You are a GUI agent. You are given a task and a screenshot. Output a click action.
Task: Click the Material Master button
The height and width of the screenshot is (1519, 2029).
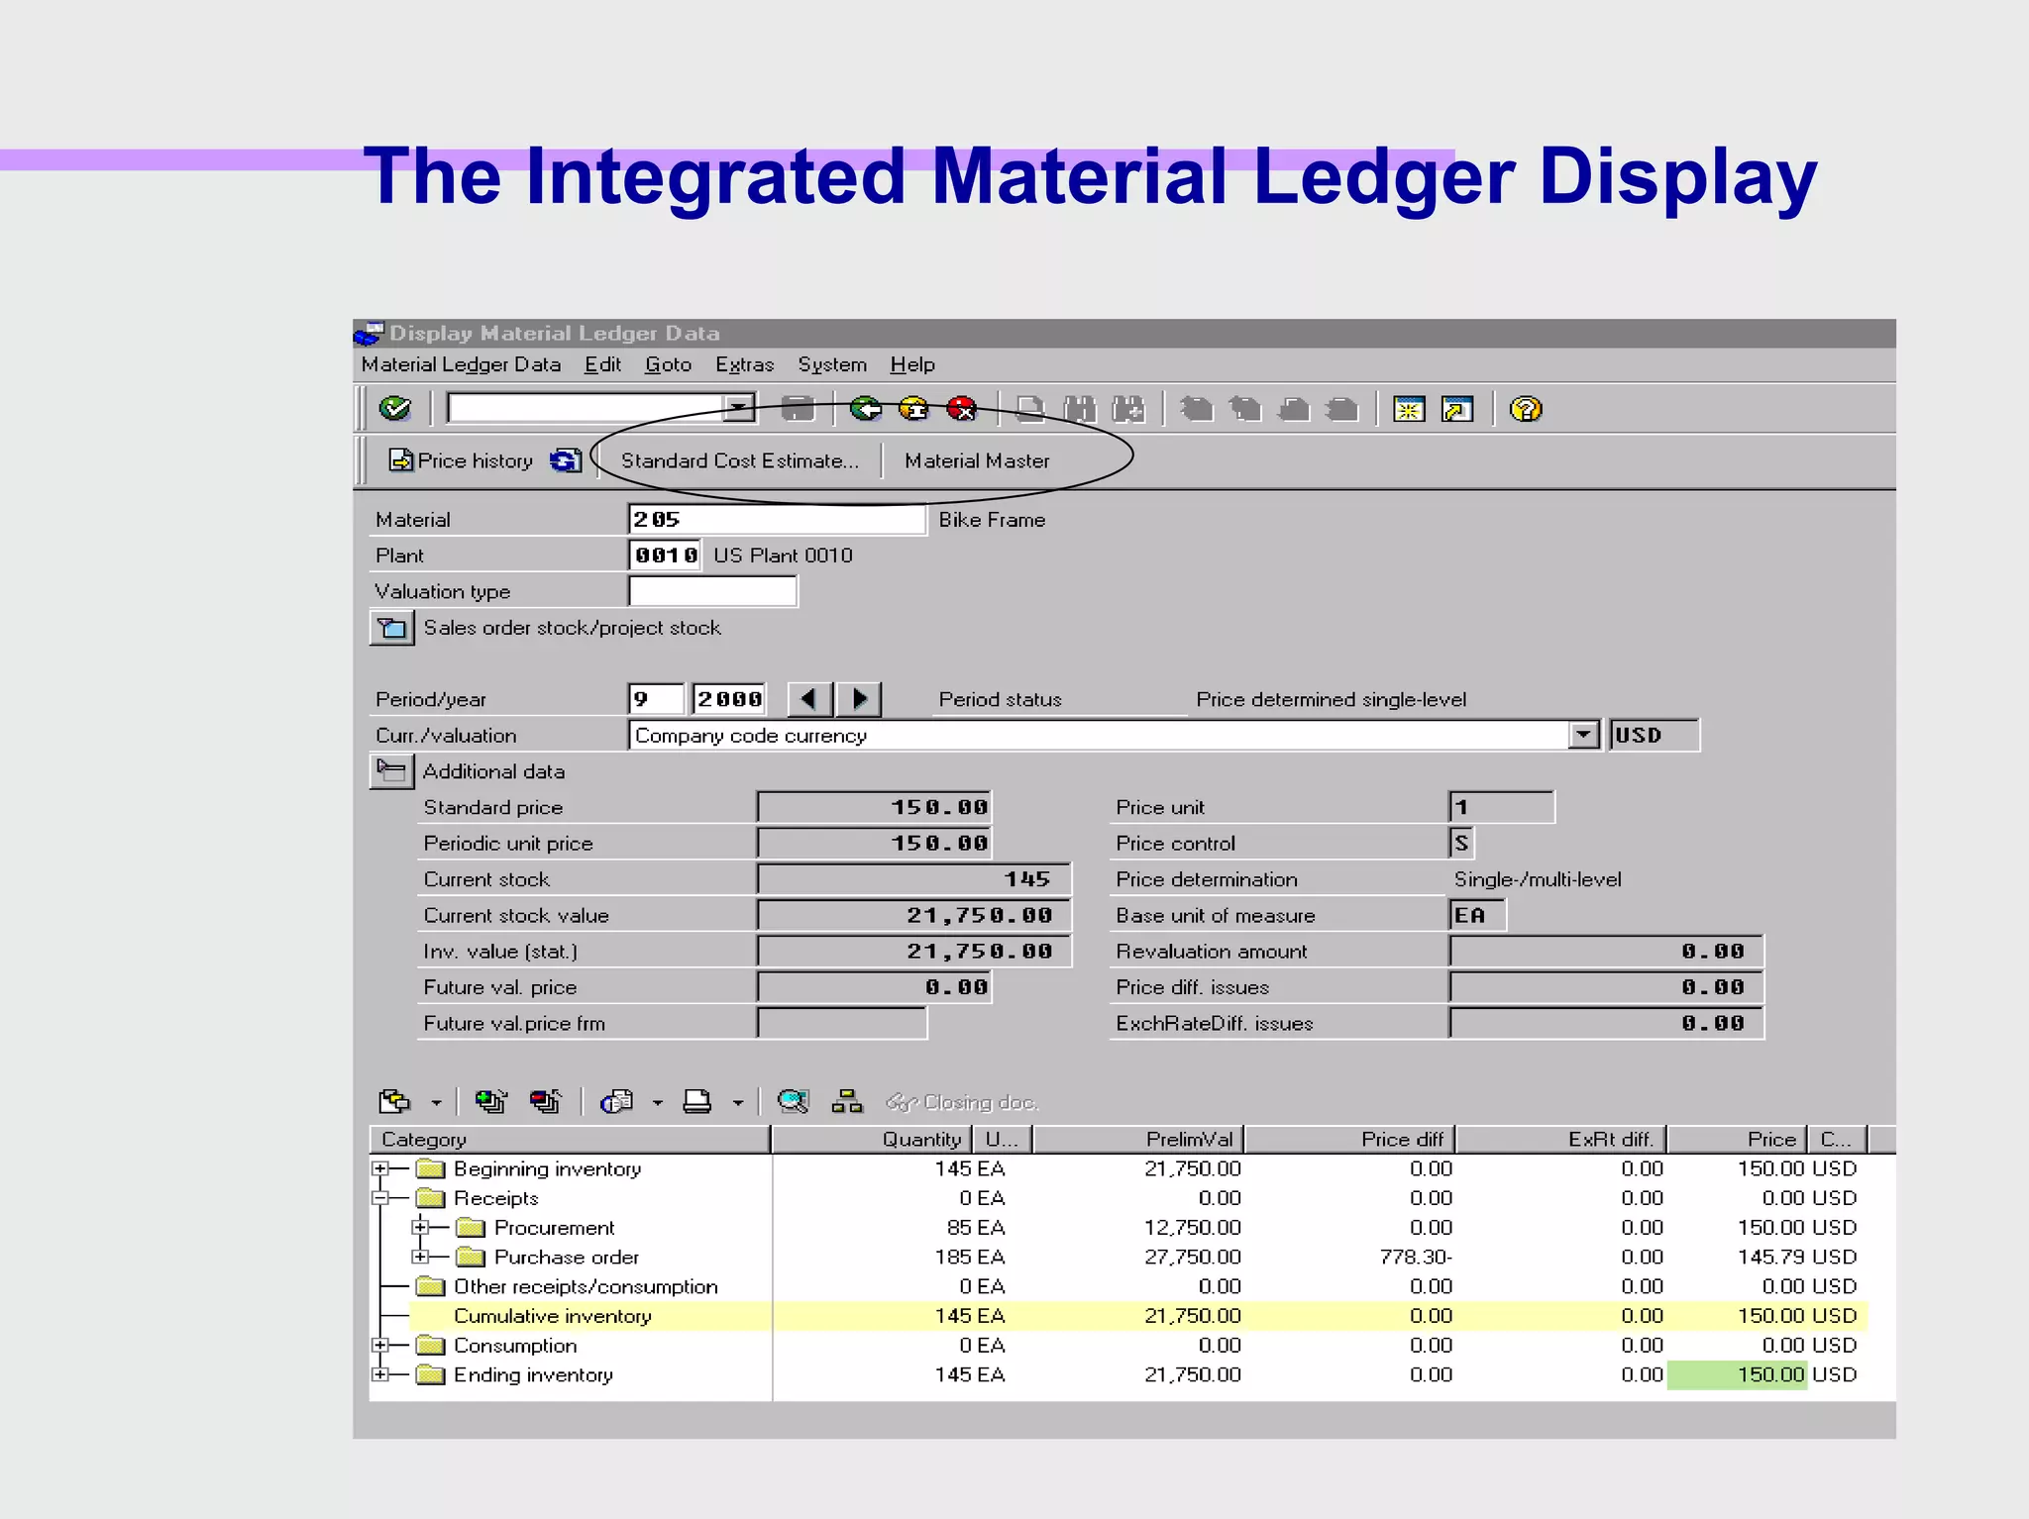[977, 460]
